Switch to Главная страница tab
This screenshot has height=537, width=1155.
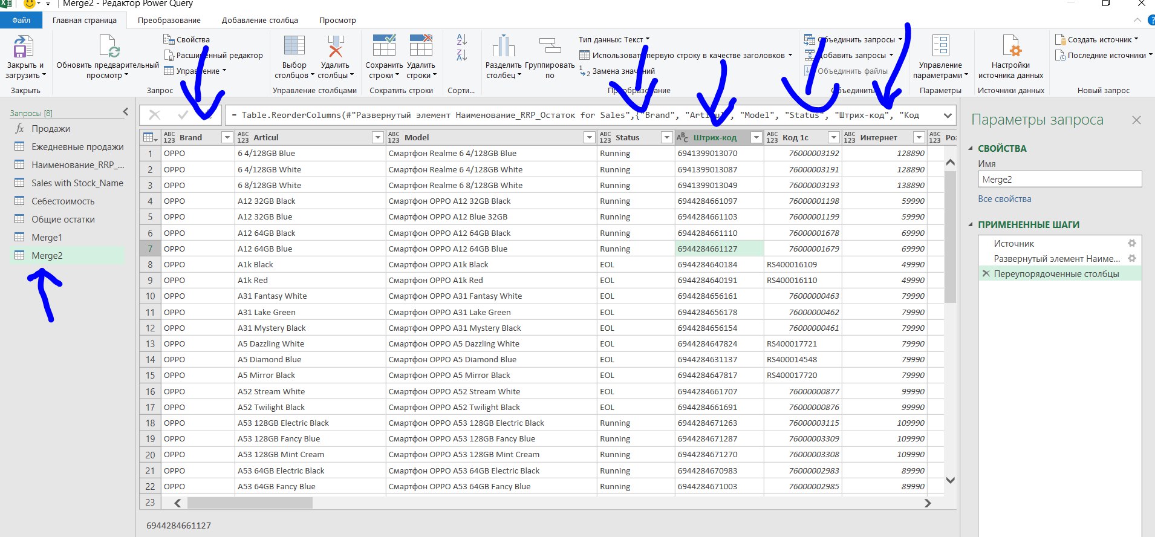coord(85,20)
